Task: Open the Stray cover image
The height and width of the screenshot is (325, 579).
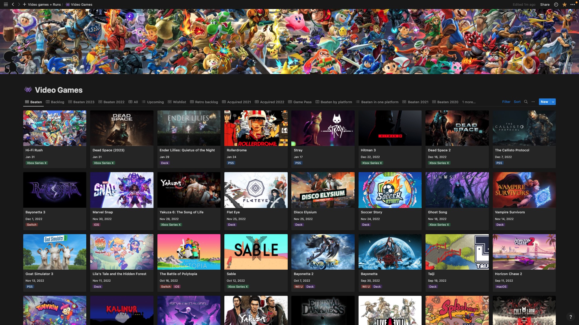Action: (x=323, y=128)
